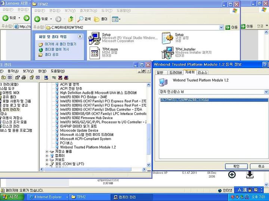The width and height of the screenshot is (269, 201).
Task: Click Properties icon in Computer Management toolbar
Action: point(17,78)
